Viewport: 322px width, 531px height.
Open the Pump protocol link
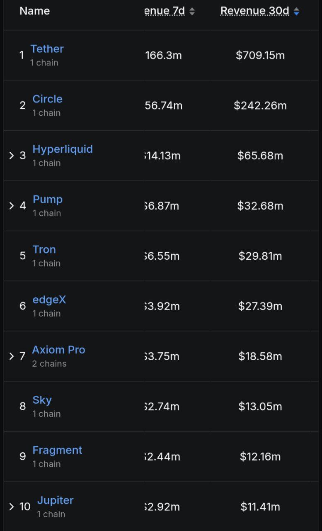coord(48,200)
